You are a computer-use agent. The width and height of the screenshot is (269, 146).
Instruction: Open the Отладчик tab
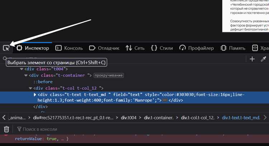104,48
